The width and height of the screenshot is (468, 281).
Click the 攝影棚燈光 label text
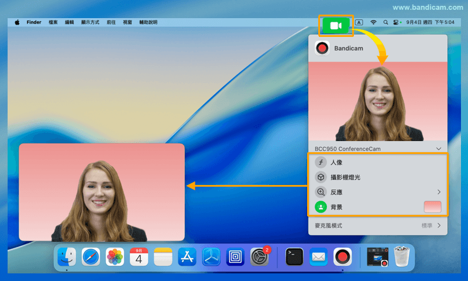tap(345, 177)
